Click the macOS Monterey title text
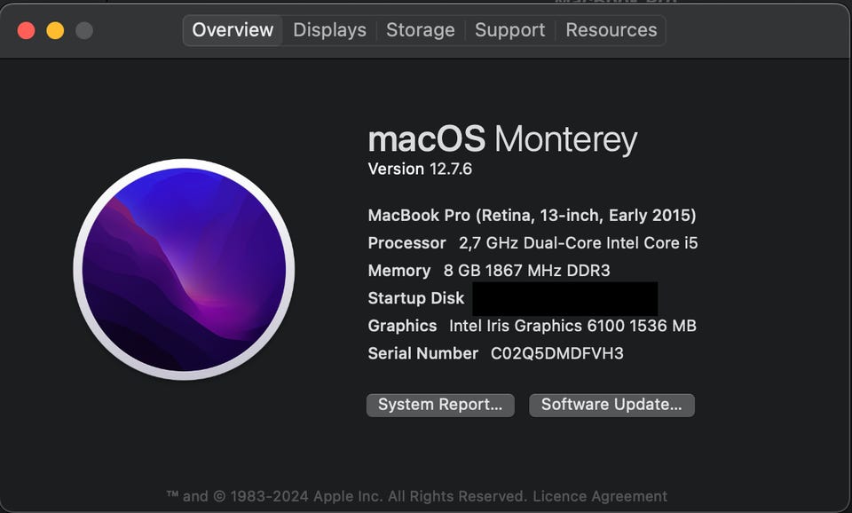The width and height of the screenshot is (852, 513). [x=502, y=139]
